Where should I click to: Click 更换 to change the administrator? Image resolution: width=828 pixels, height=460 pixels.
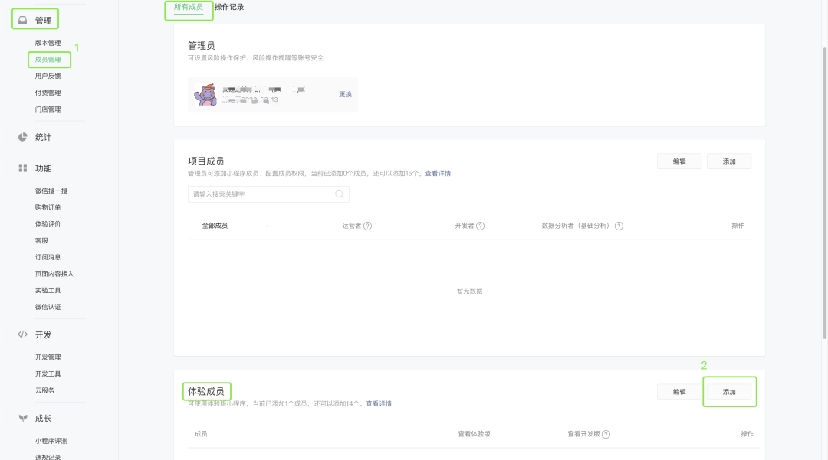click(345, 94)
